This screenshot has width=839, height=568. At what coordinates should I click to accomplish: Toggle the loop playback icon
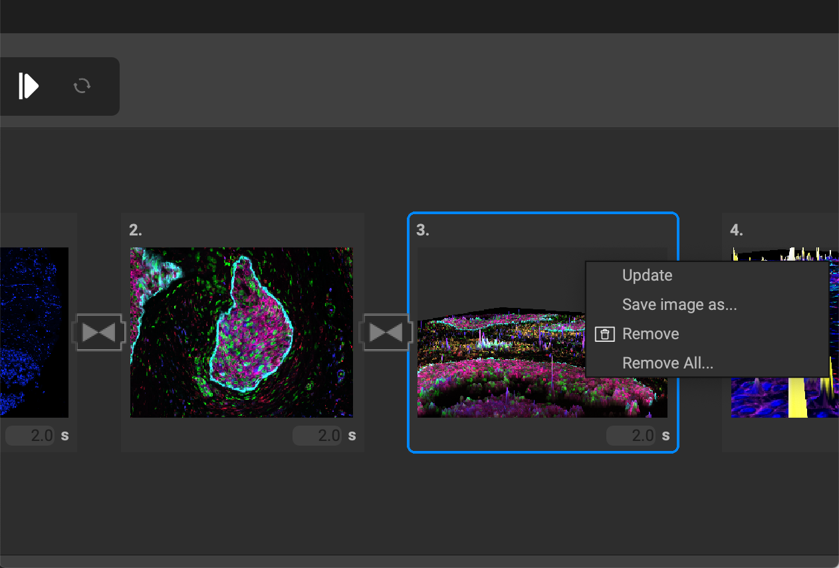click(x=82, y=86)
